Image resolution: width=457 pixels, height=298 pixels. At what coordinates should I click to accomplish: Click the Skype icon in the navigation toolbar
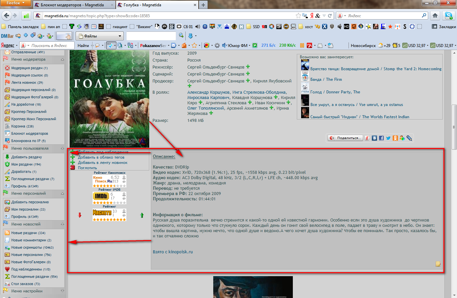(x=448, y=16)
